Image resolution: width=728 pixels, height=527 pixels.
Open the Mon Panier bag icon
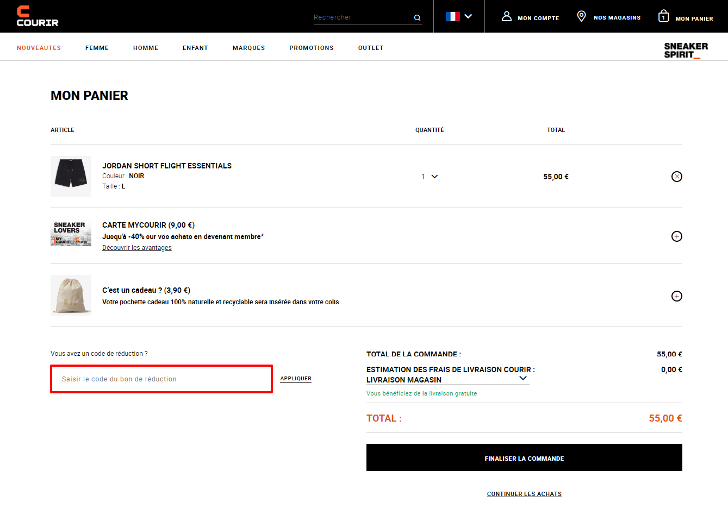pos(663,16)
